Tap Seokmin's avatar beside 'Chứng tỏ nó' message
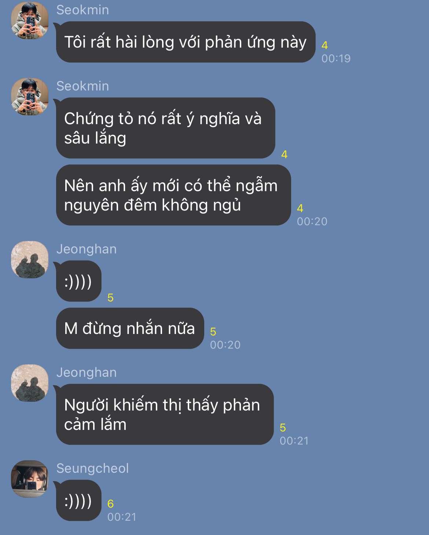Screen dimensions: 429x535 (x=30, y=96)
